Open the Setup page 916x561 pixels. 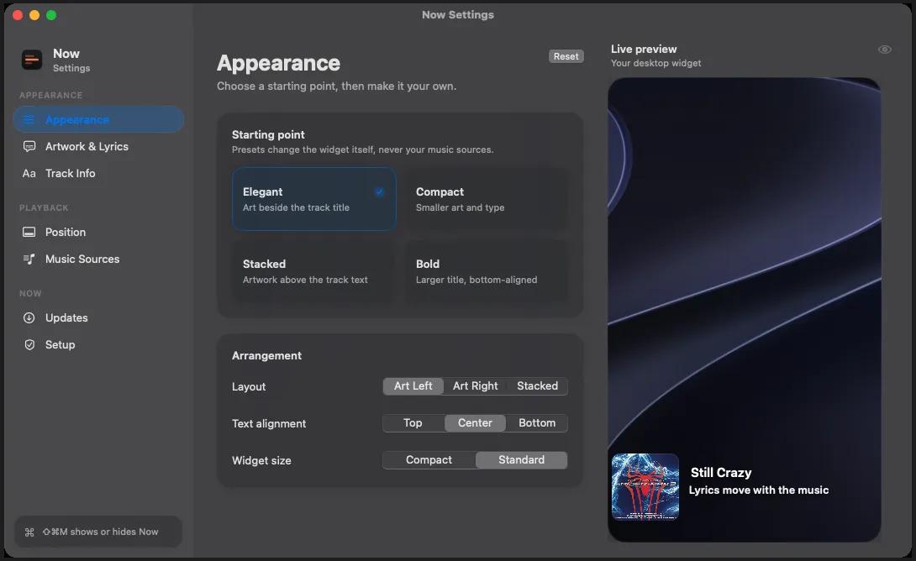pos(98,345)
